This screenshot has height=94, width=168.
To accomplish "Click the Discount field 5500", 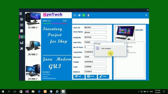I will tap(89, 57).
